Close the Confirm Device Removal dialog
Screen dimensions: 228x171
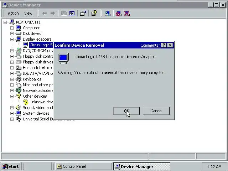pyautogui.click(x=170, y=45)
